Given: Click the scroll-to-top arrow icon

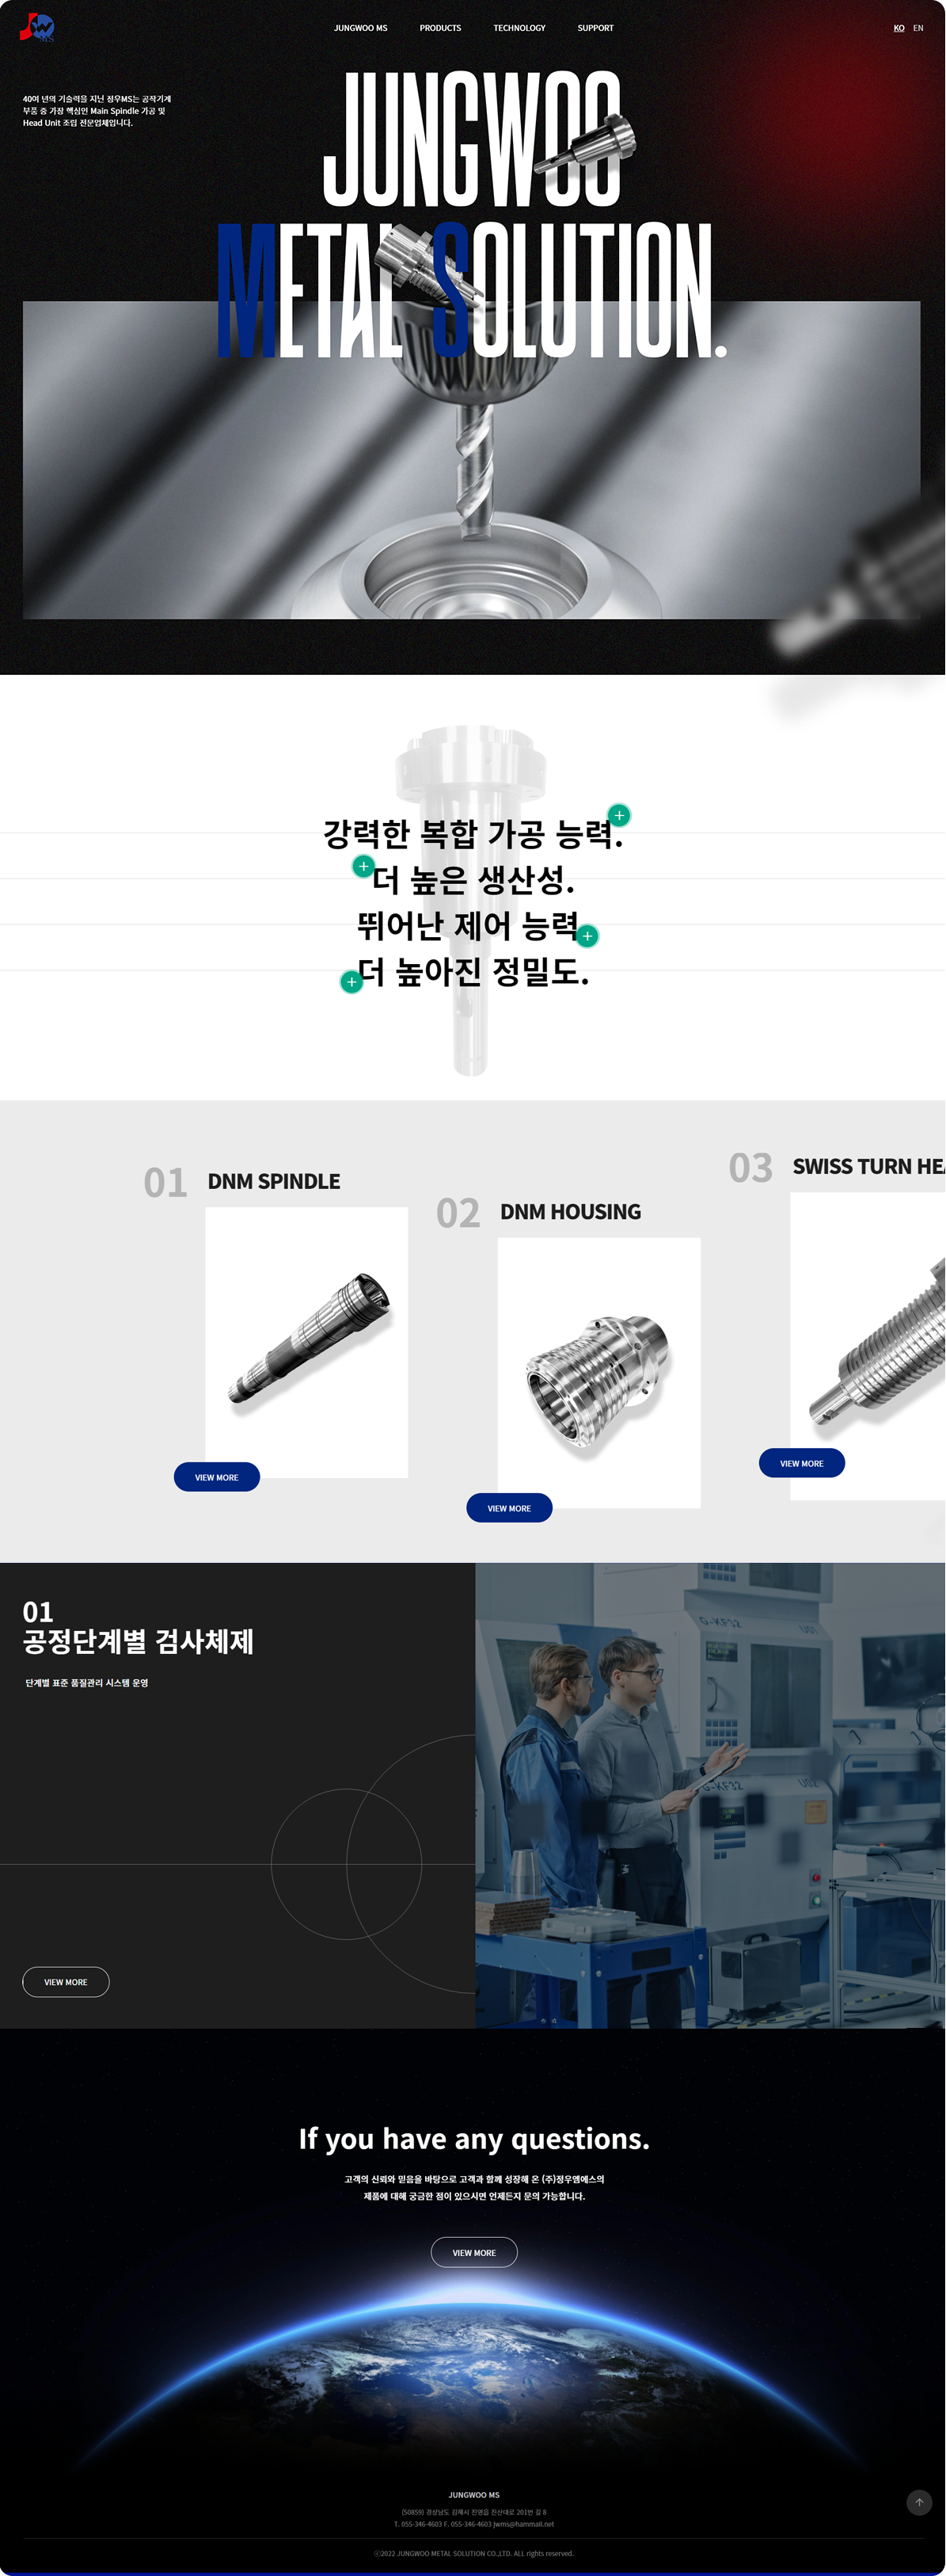Looking at the screenshot, I should pyautogui.click(x=919, y=2502).
